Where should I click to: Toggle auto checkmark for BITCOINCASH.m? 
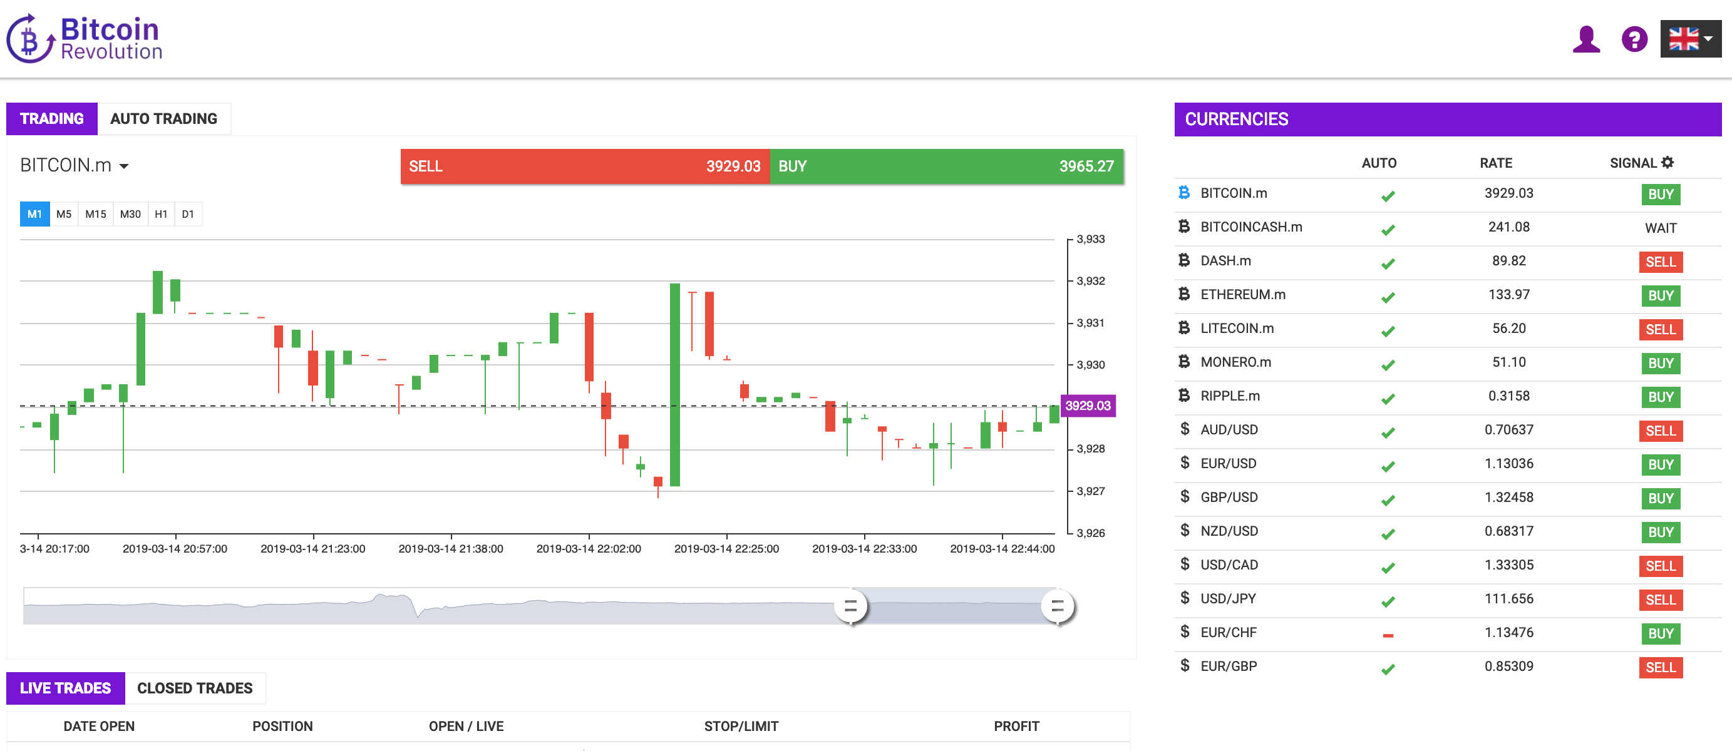1388,230
